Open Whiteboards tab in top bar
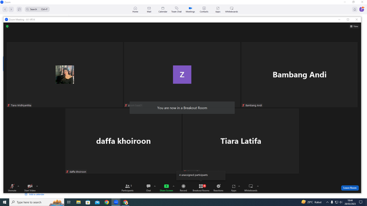 point(232,10)
